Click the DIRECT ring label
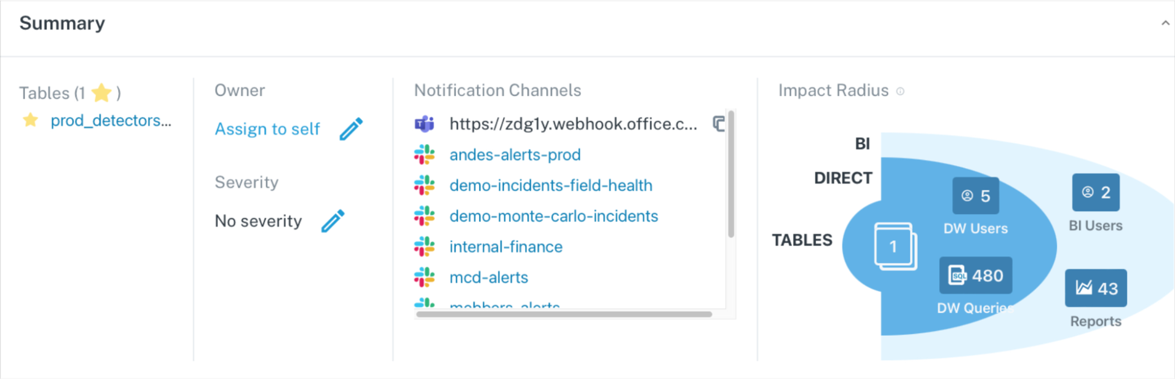 [x=843, y=178]
